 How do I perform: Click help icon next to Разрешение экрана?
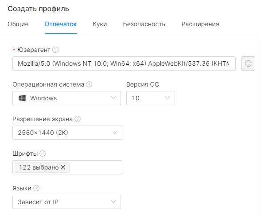[78, 119]
